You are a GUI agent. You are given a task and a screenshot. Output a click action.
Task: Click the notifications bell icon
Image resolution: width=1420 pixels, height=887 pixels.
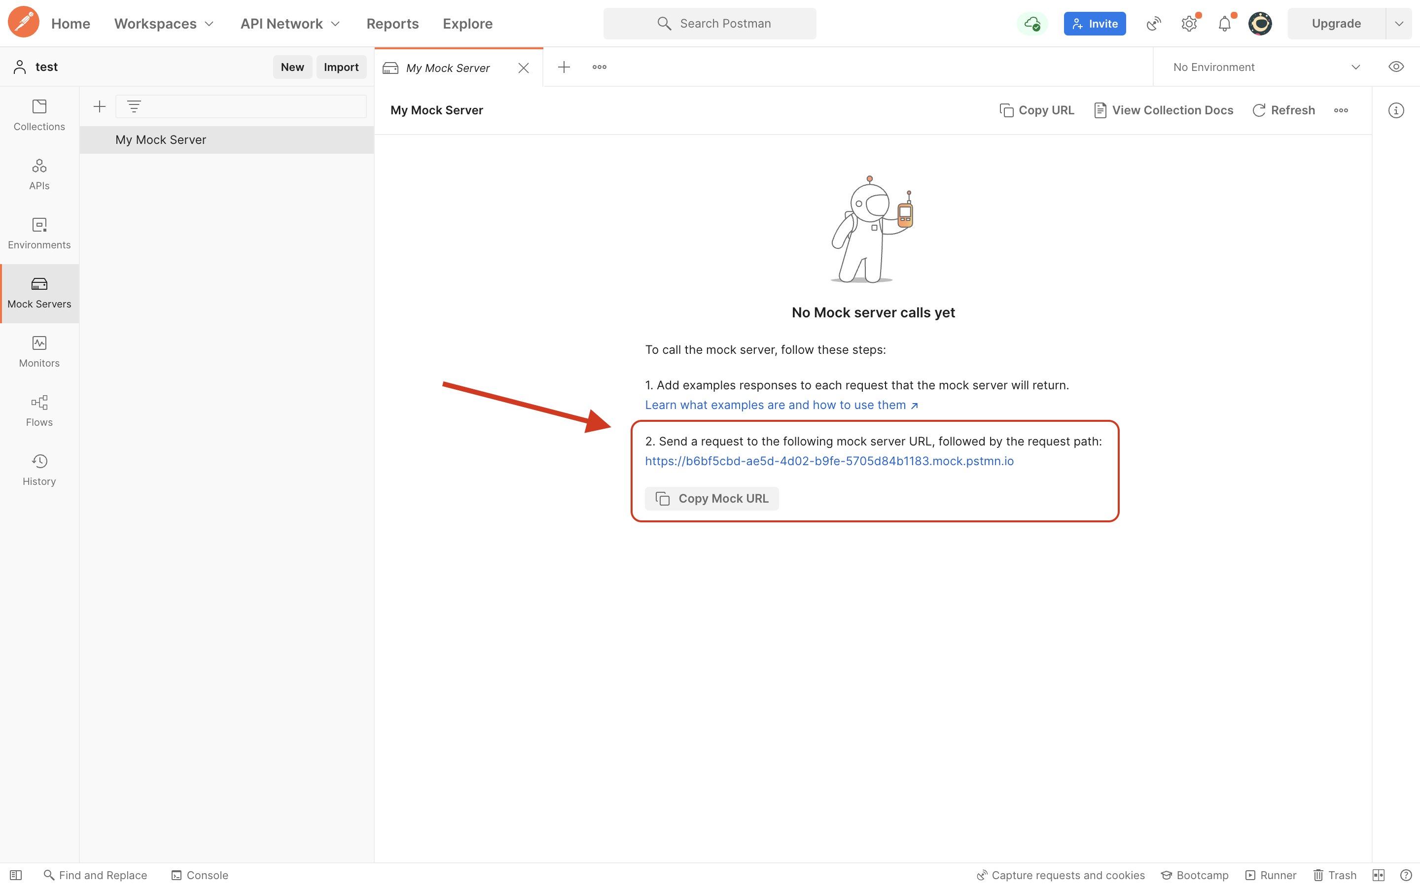click(1224, 24)
